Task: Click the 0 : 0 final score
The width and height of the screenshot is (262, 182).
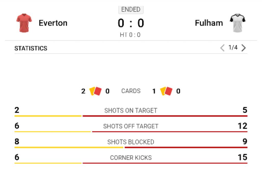Action: (131, 23)
